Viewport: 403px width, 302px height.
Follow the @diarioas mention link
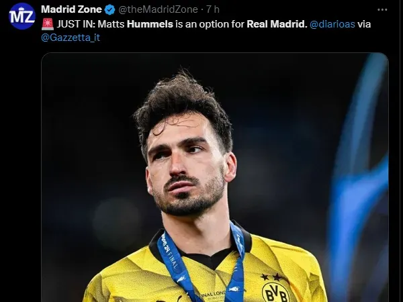pos(332,24)
